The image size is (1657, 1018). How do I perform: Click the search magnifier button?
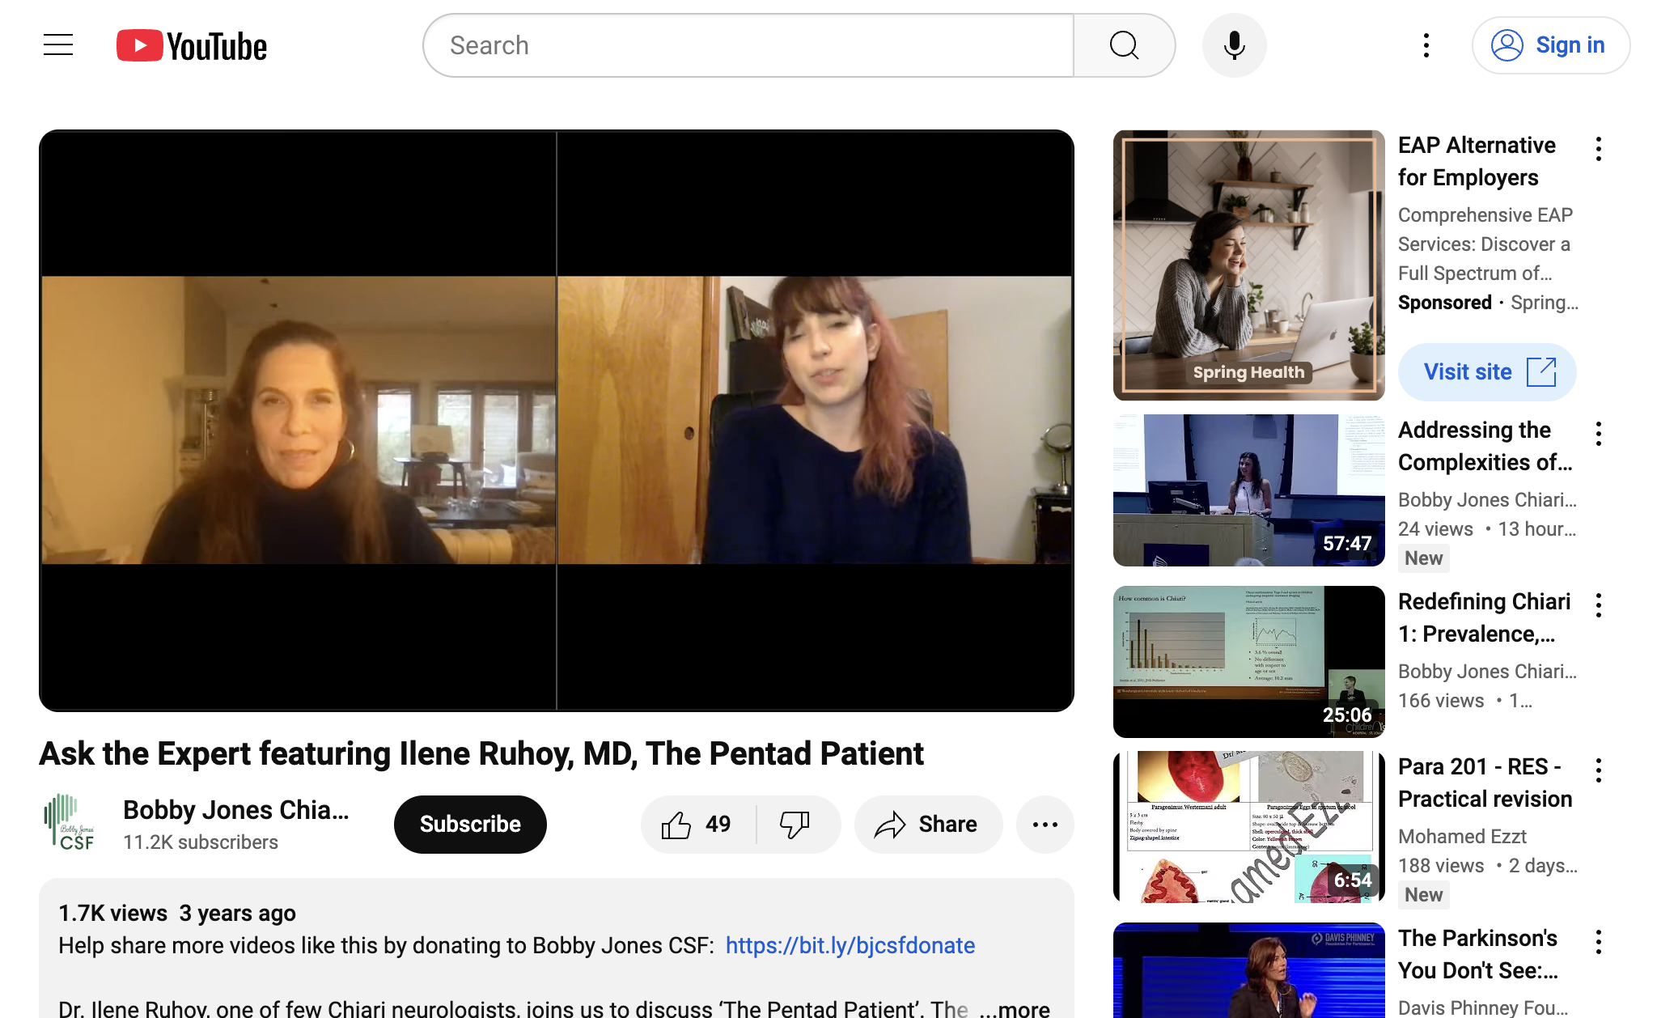pyautogui.click(x=1124, y=45)
